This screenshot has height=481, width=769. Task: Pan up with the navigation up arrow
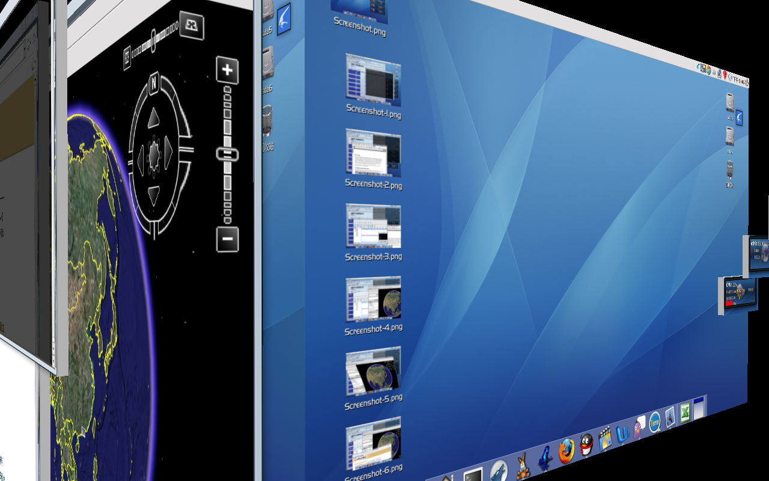154,117
